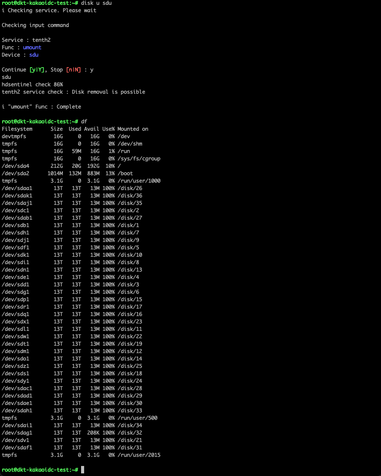Click the '/disk/15' mount point

[130, 299]
